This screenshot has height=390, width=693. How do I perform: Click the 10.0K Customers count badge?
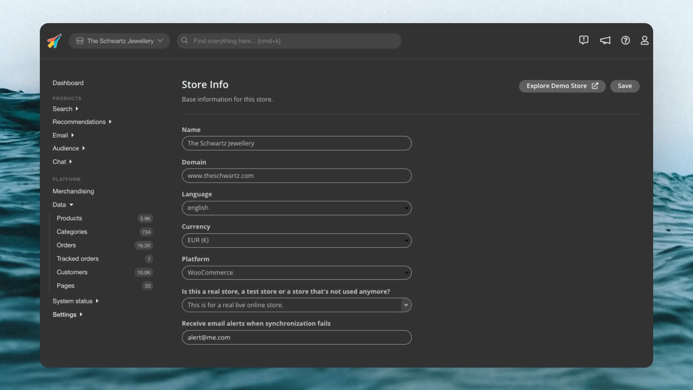[x=144, y=272]
